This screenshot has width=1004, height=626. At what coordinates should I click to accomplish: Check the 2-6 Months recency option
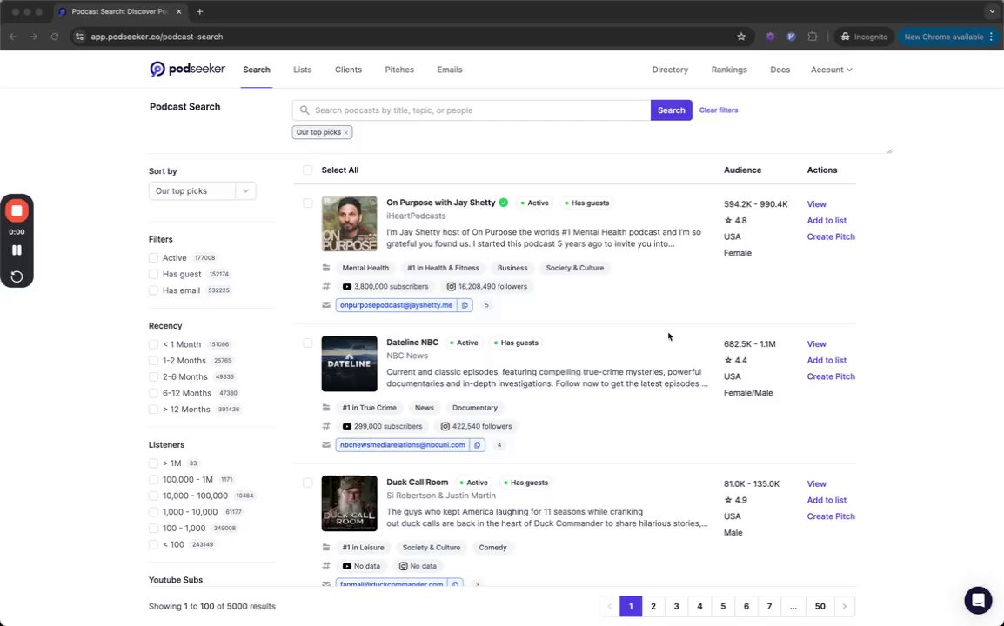click(153, 377)
